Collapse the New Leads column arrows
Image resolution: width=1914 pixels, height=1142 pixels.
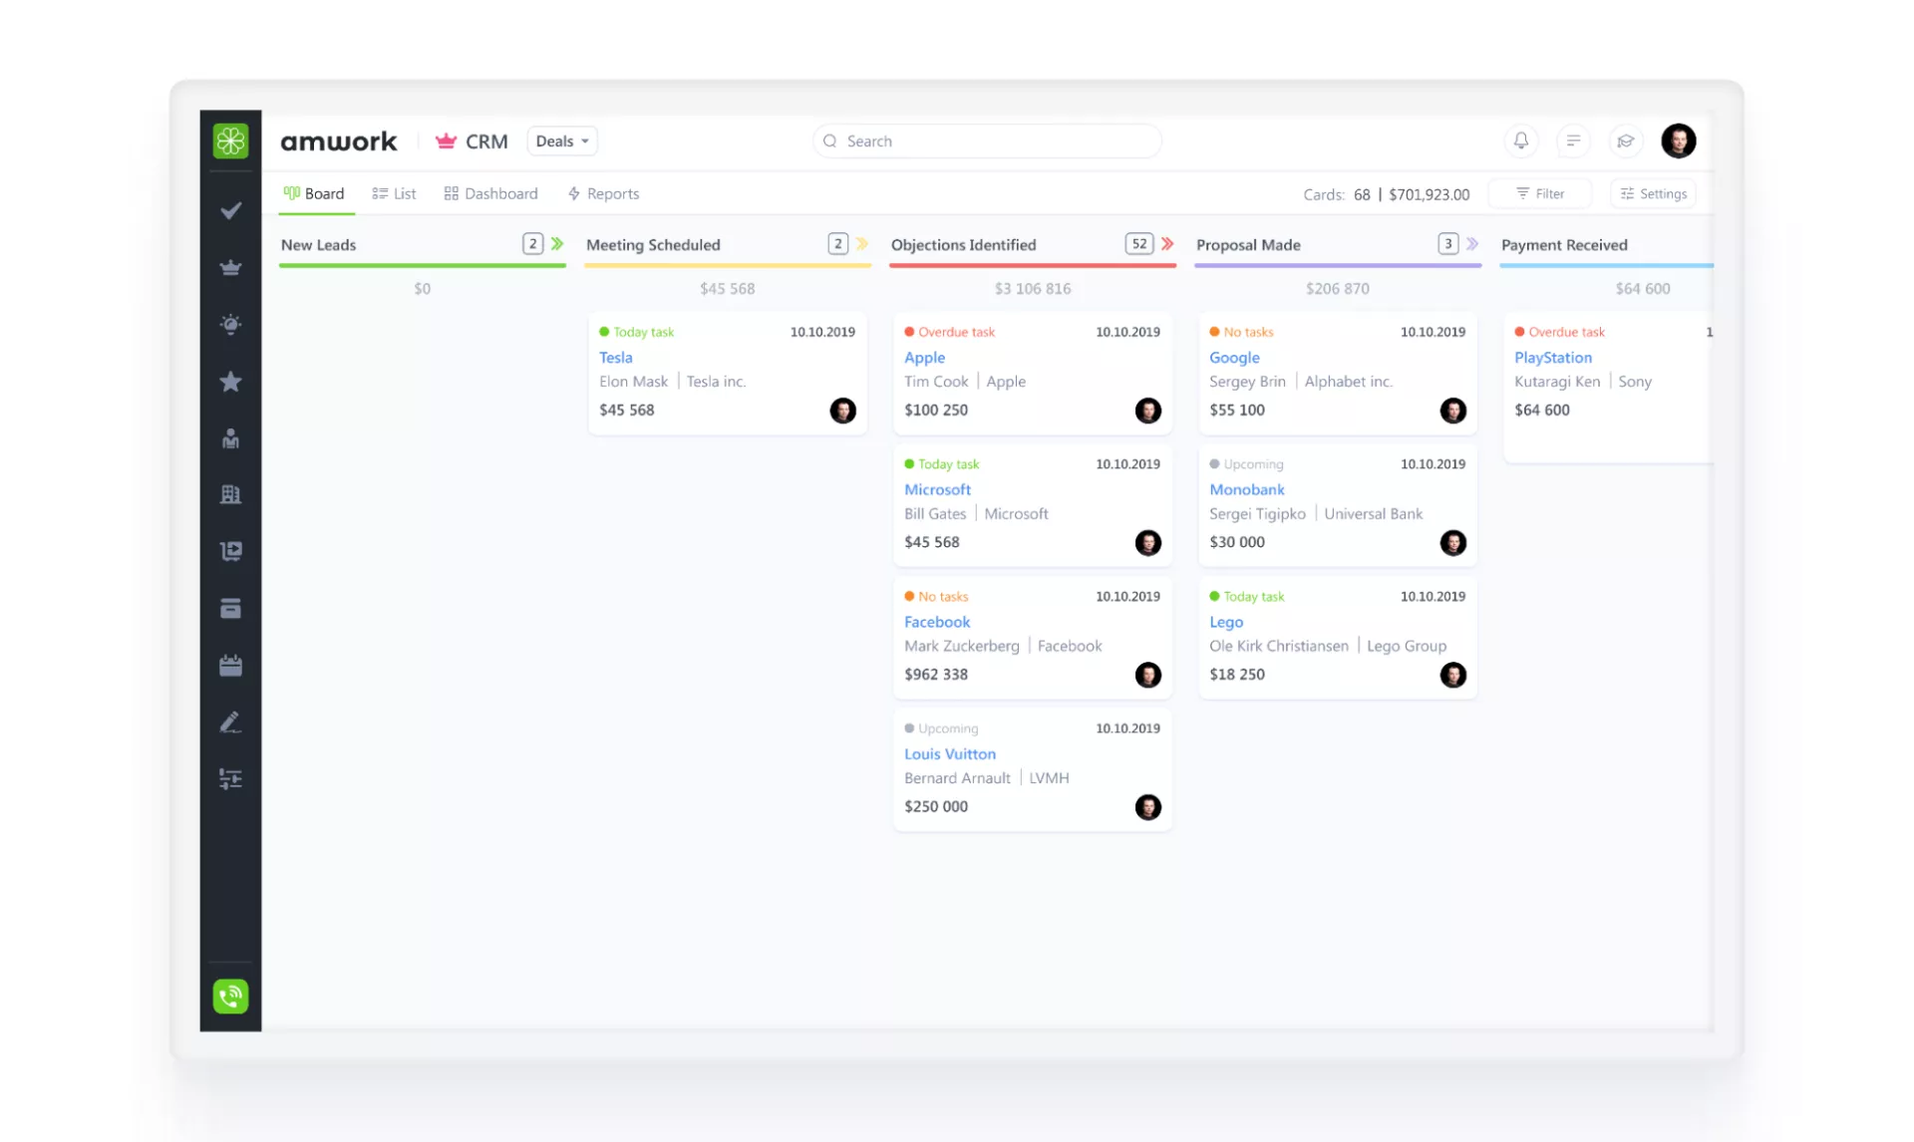pyautogui.click(x=557, y=244)
